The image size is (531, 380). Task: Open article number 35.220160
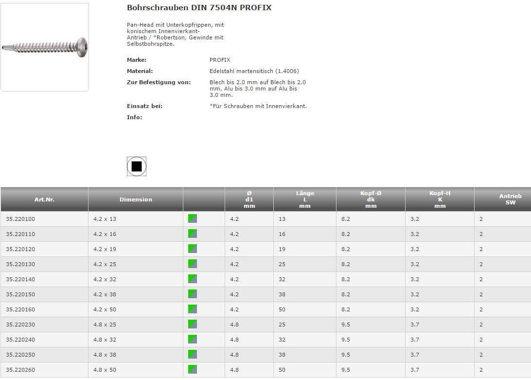pyautogui.click(x=20, y=309)
